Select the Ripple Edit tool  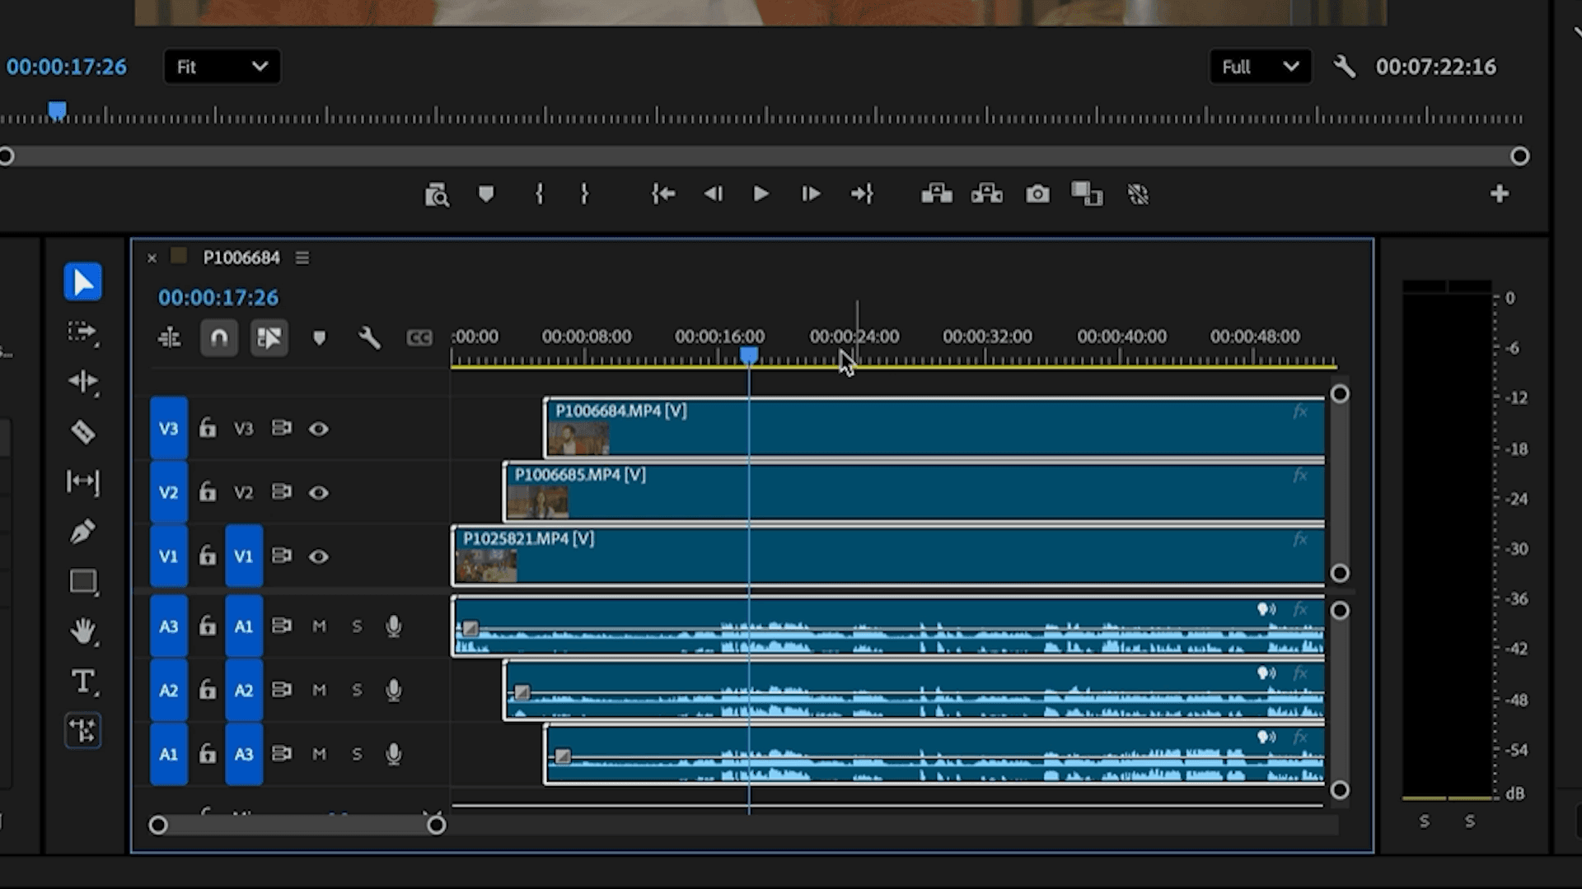[82, 381]
